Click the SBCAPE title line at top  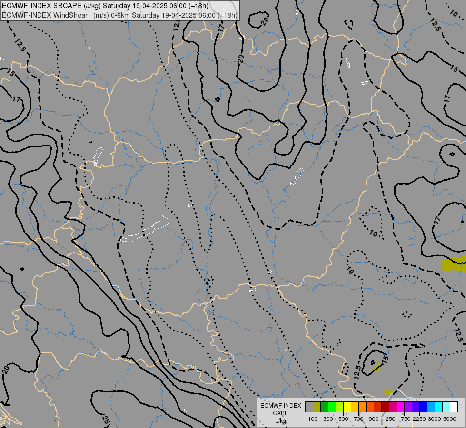pyautogui.click(x=105, y=6)
